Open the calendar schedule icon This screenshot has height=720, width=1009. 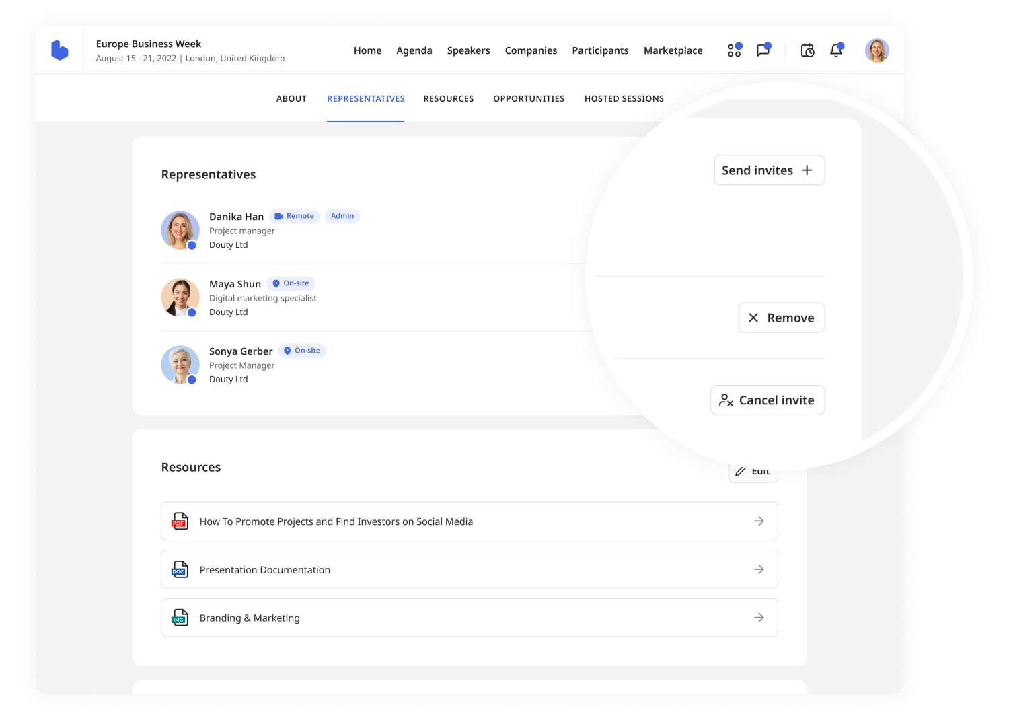(x=808, y=50)
